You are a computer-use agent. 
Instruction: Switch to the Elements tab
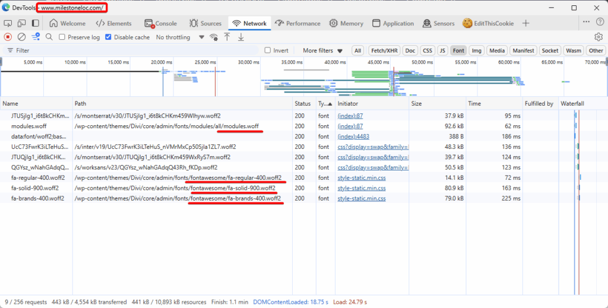click(x=113, y=23)
